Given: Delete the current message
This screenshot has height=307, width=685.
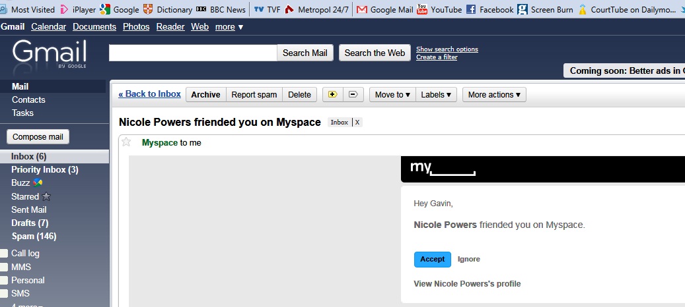Looking at the screenshot, I should tap(300, 94).
